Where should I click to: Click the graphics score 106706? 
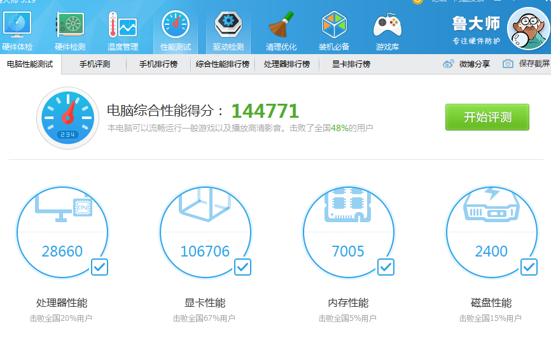click(205, 251)
